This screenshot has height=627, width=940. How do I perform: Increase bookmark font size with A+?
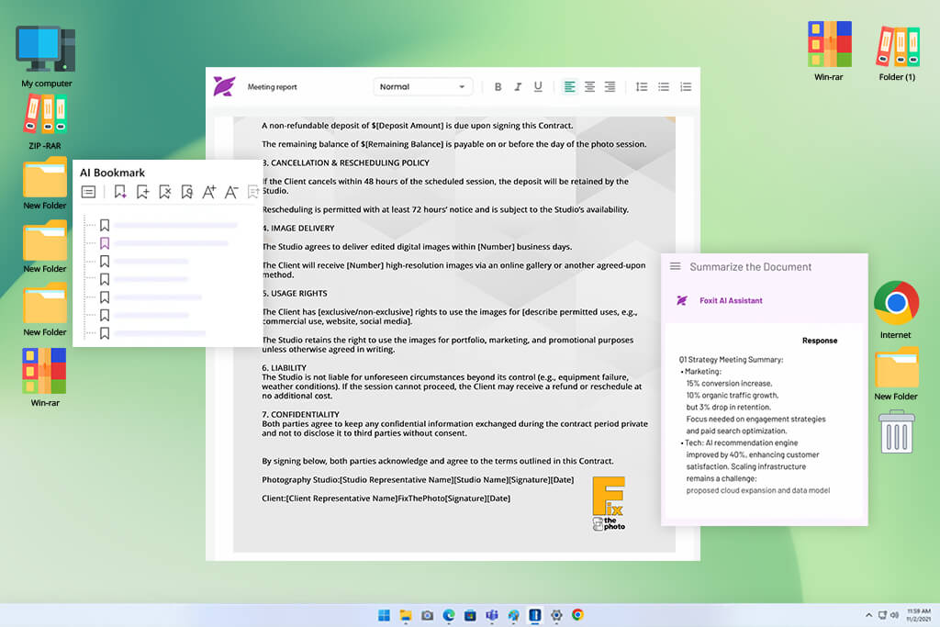(x=208, y=192)
